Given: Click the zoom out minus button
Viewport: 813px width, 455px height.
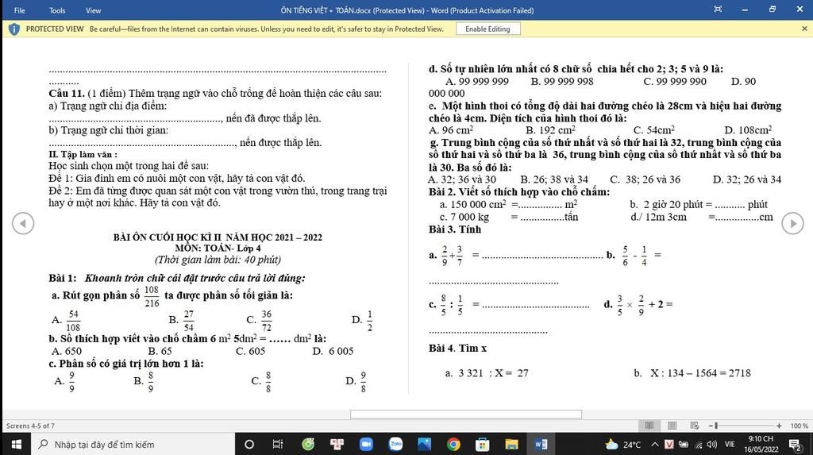Looking at the screenshot, I should 711,426.
